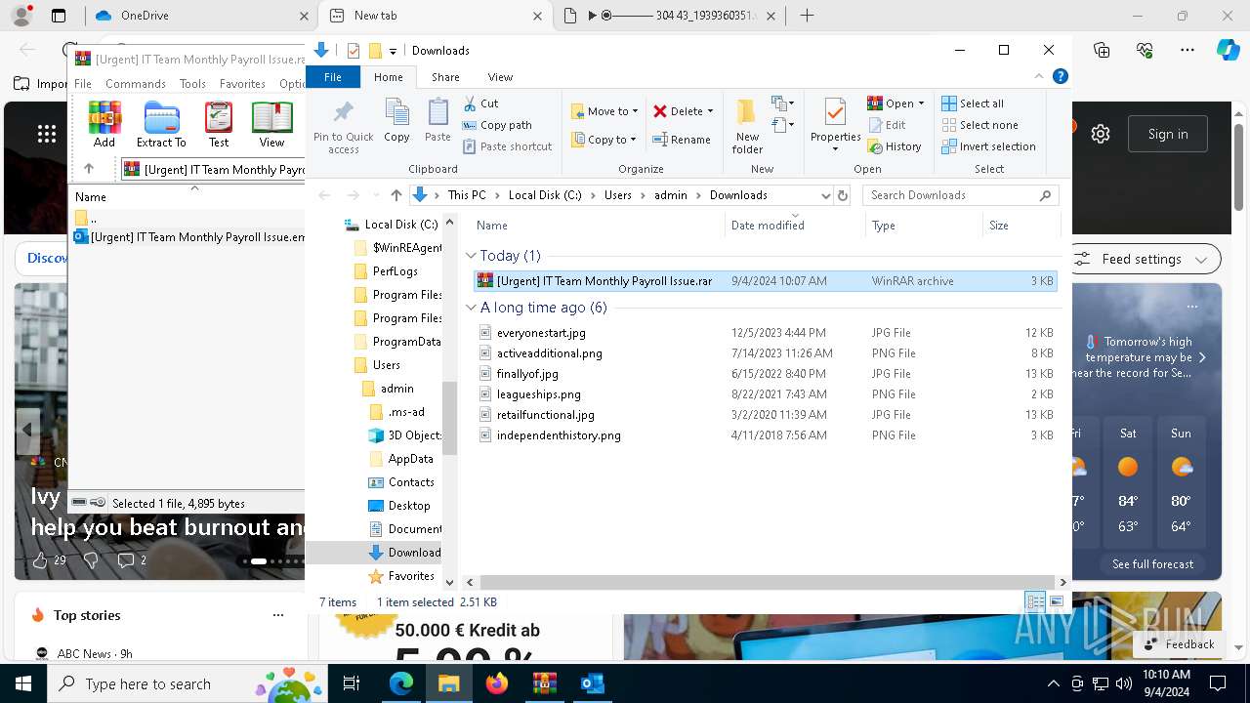
Task: Click Copy path in Clipboard group
Action: (x=497, y=125)
